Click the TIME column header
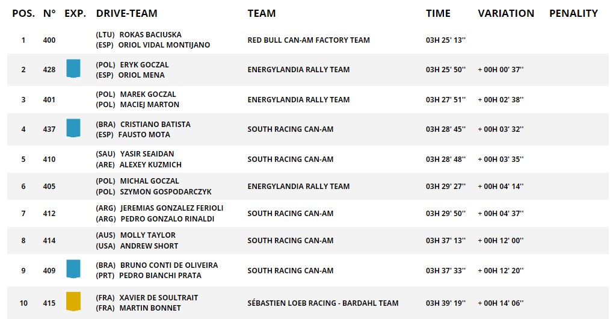Screen dimensions: 610x319 pyautogui.click(x=438, y=13)
